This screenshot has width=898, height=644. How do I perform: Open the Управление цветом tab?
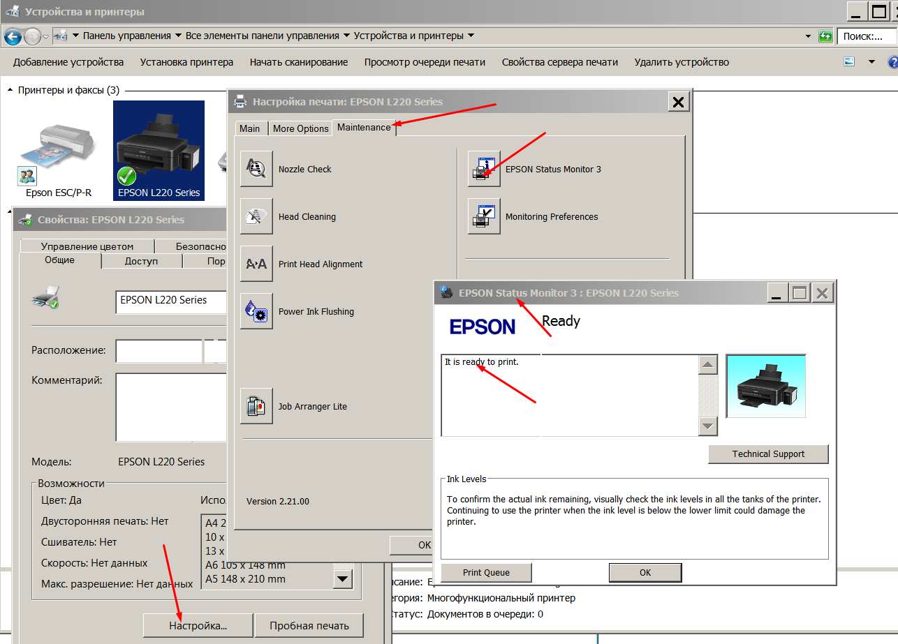tap(87, 246)
